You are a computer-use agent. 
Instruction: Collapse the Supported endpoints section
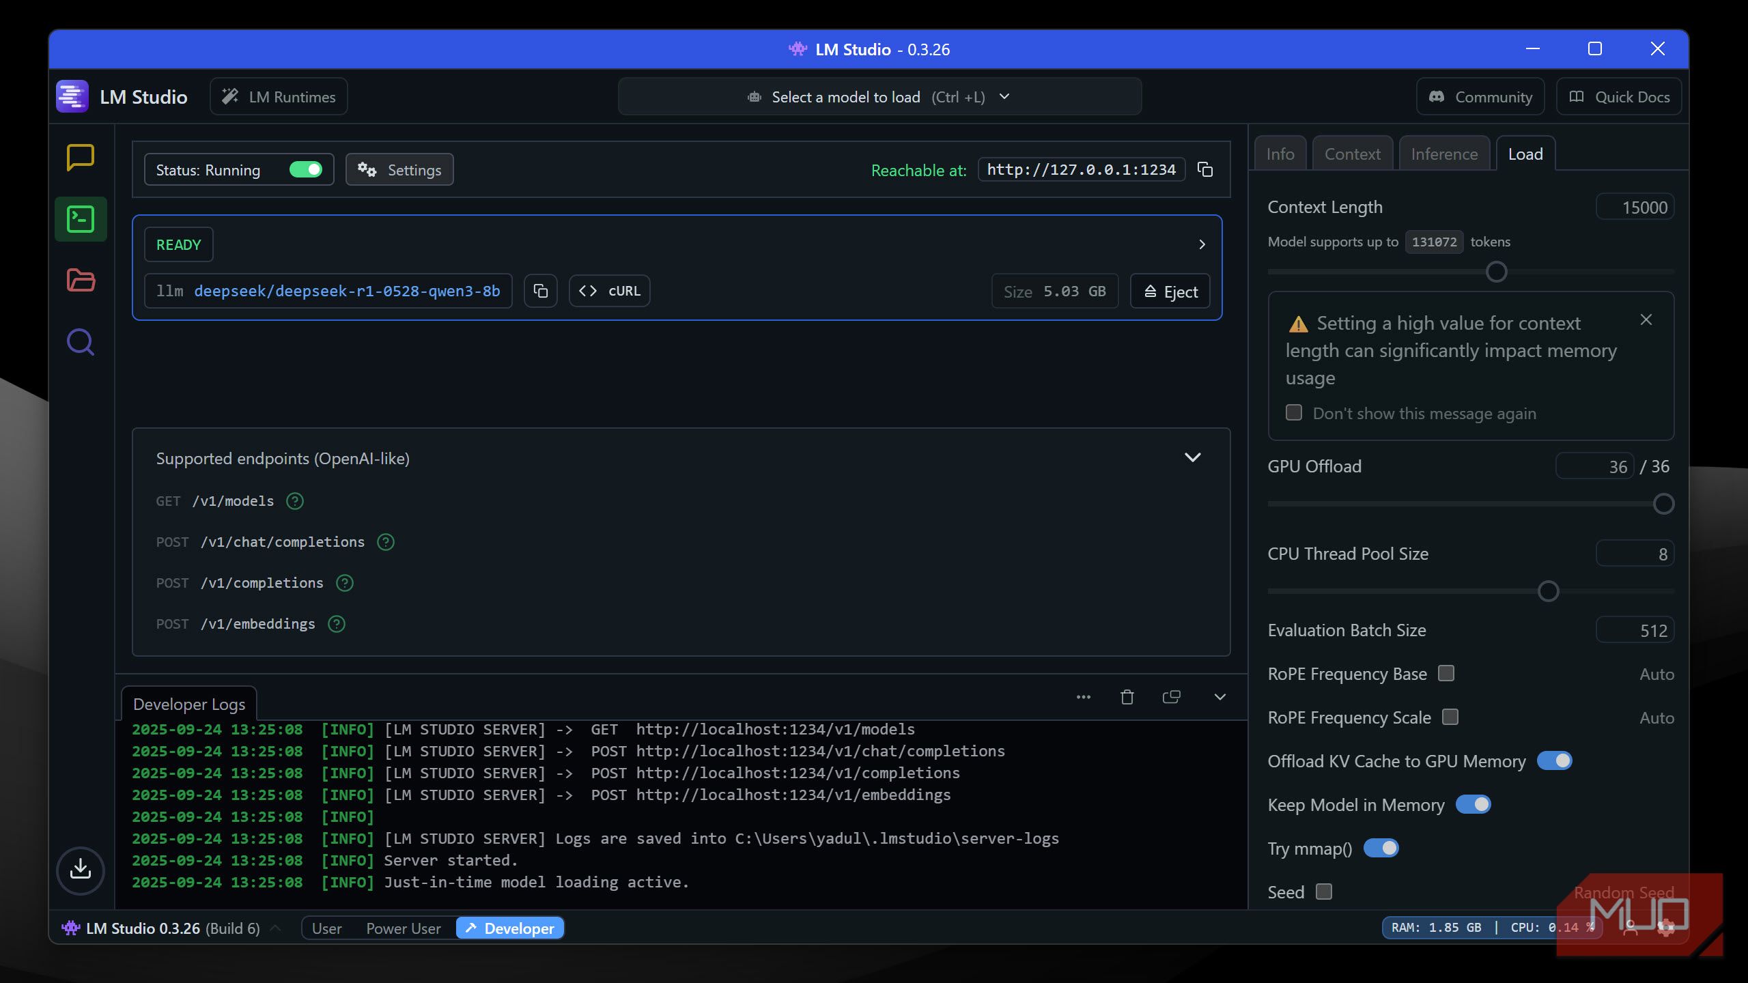tap(1193, 457)
